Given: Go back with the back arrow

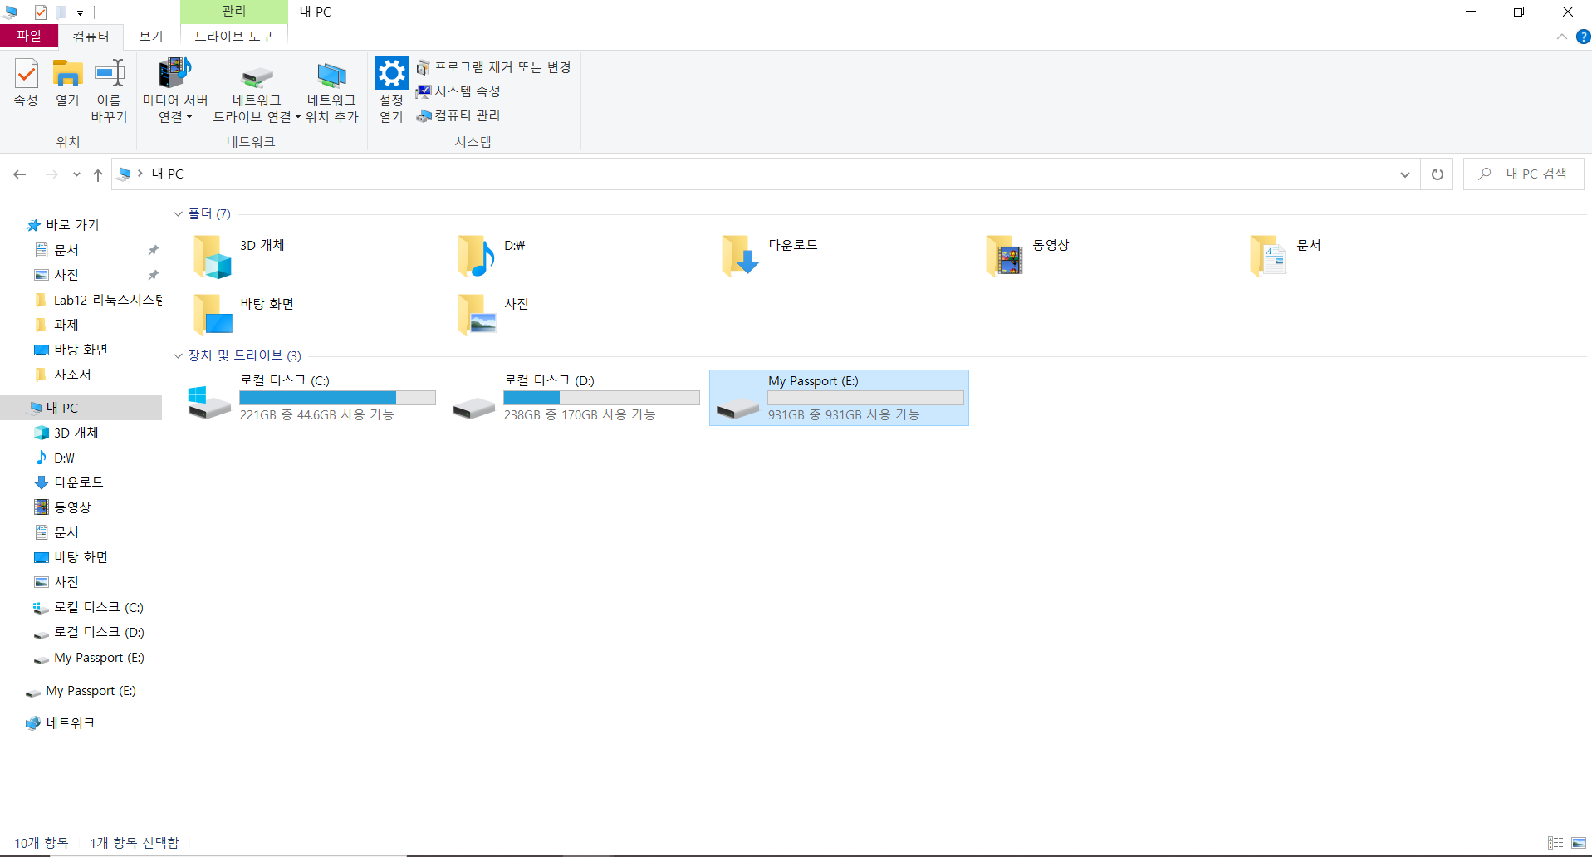Looking at the screenshot, I should point(20,174).
